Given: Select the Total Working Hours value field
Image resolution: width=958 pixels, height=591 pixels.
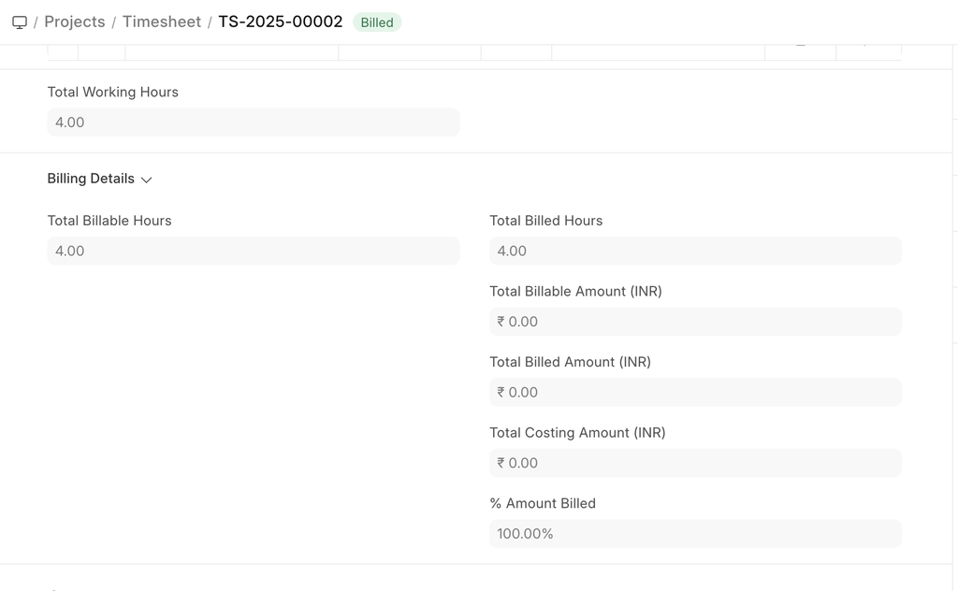Looking at the screenshot, I should click(x=253, y=123).
